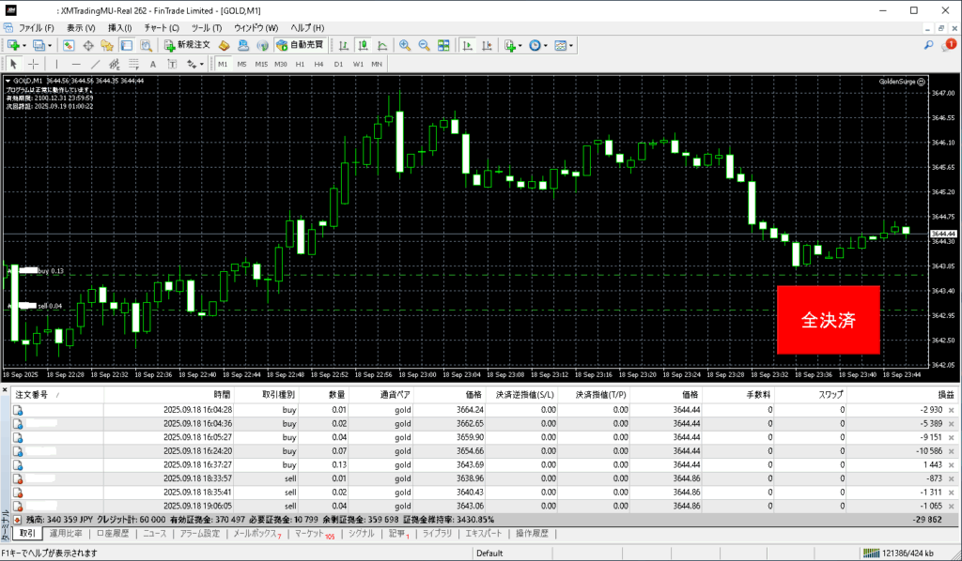Zoom out of the chart

tap(424, 45)
